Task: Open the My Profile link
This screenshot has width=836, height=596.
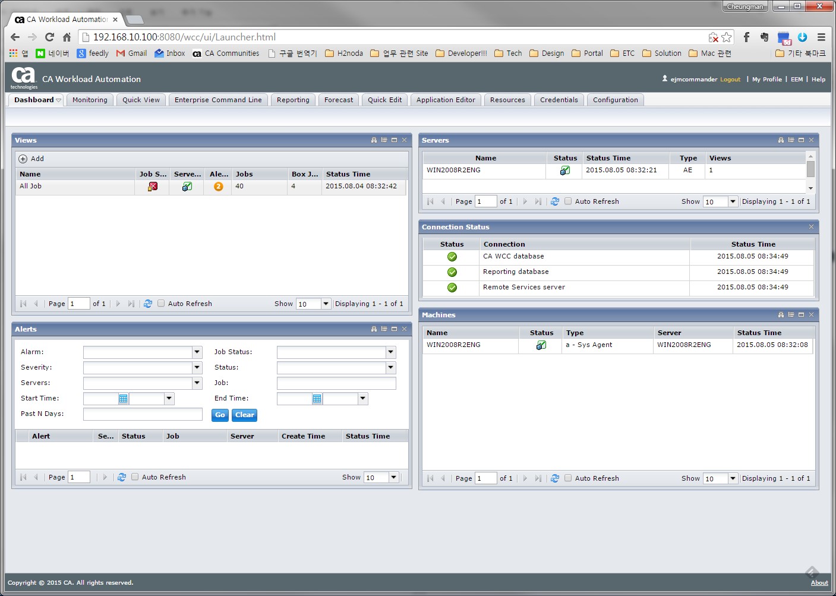Action: (767, 80)
